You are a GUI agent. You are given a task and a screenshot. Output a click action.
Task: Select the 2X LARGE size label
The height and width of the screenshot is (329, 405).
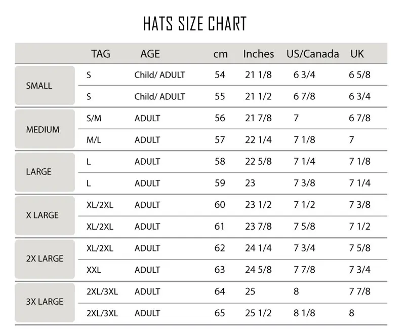tap(45, 259)
